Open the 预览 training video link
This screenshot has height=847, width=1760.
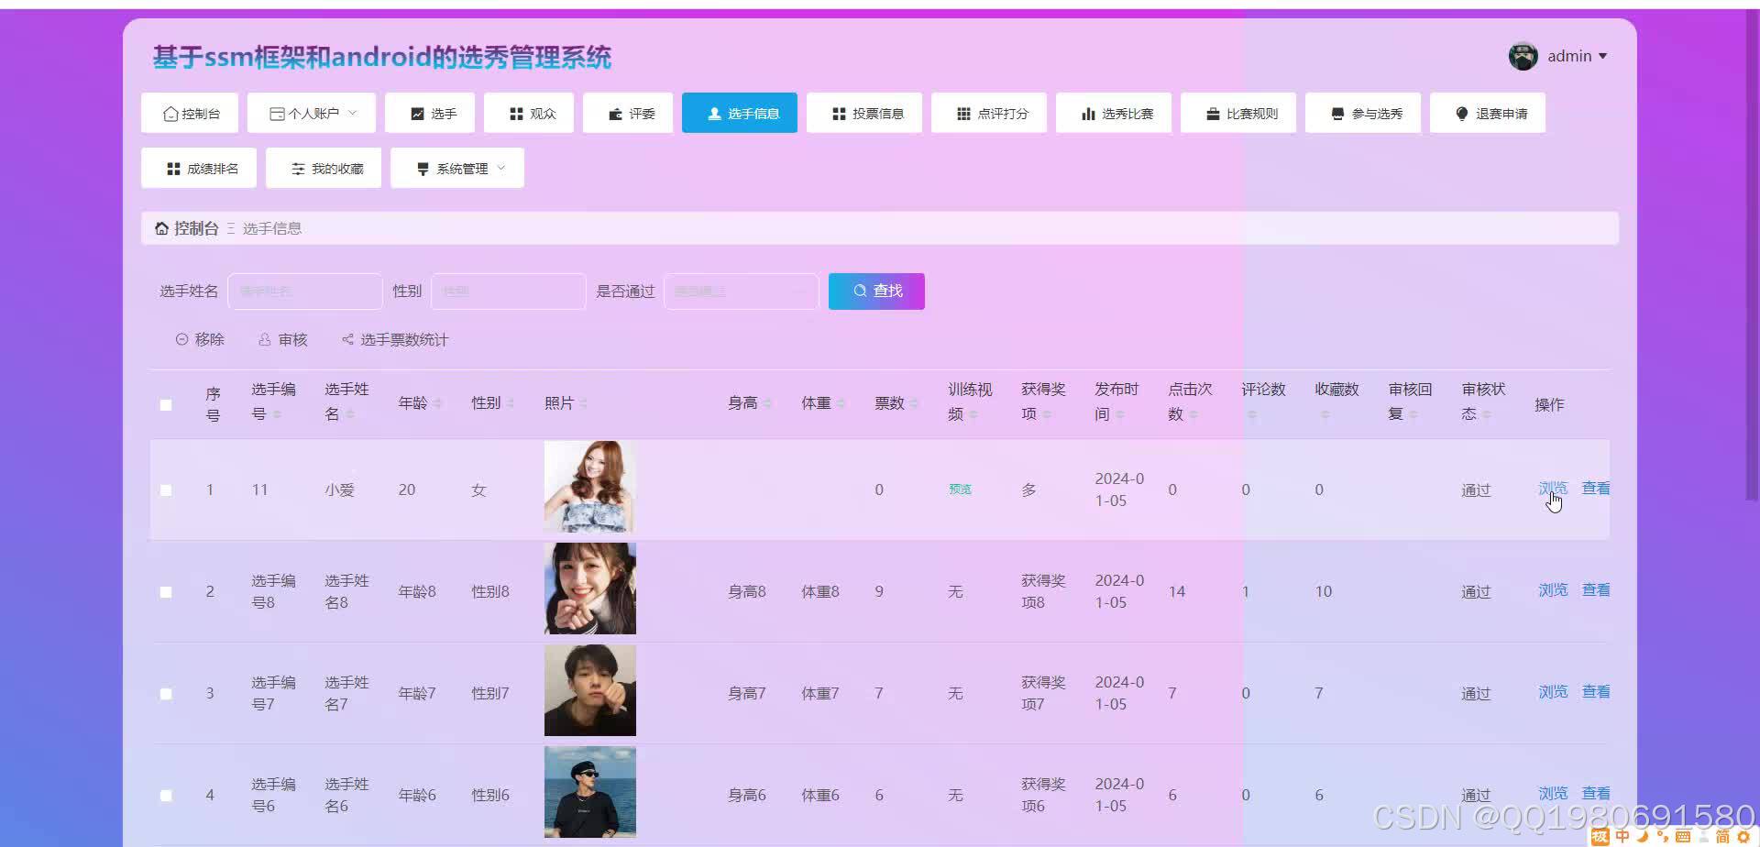point(959,489)
